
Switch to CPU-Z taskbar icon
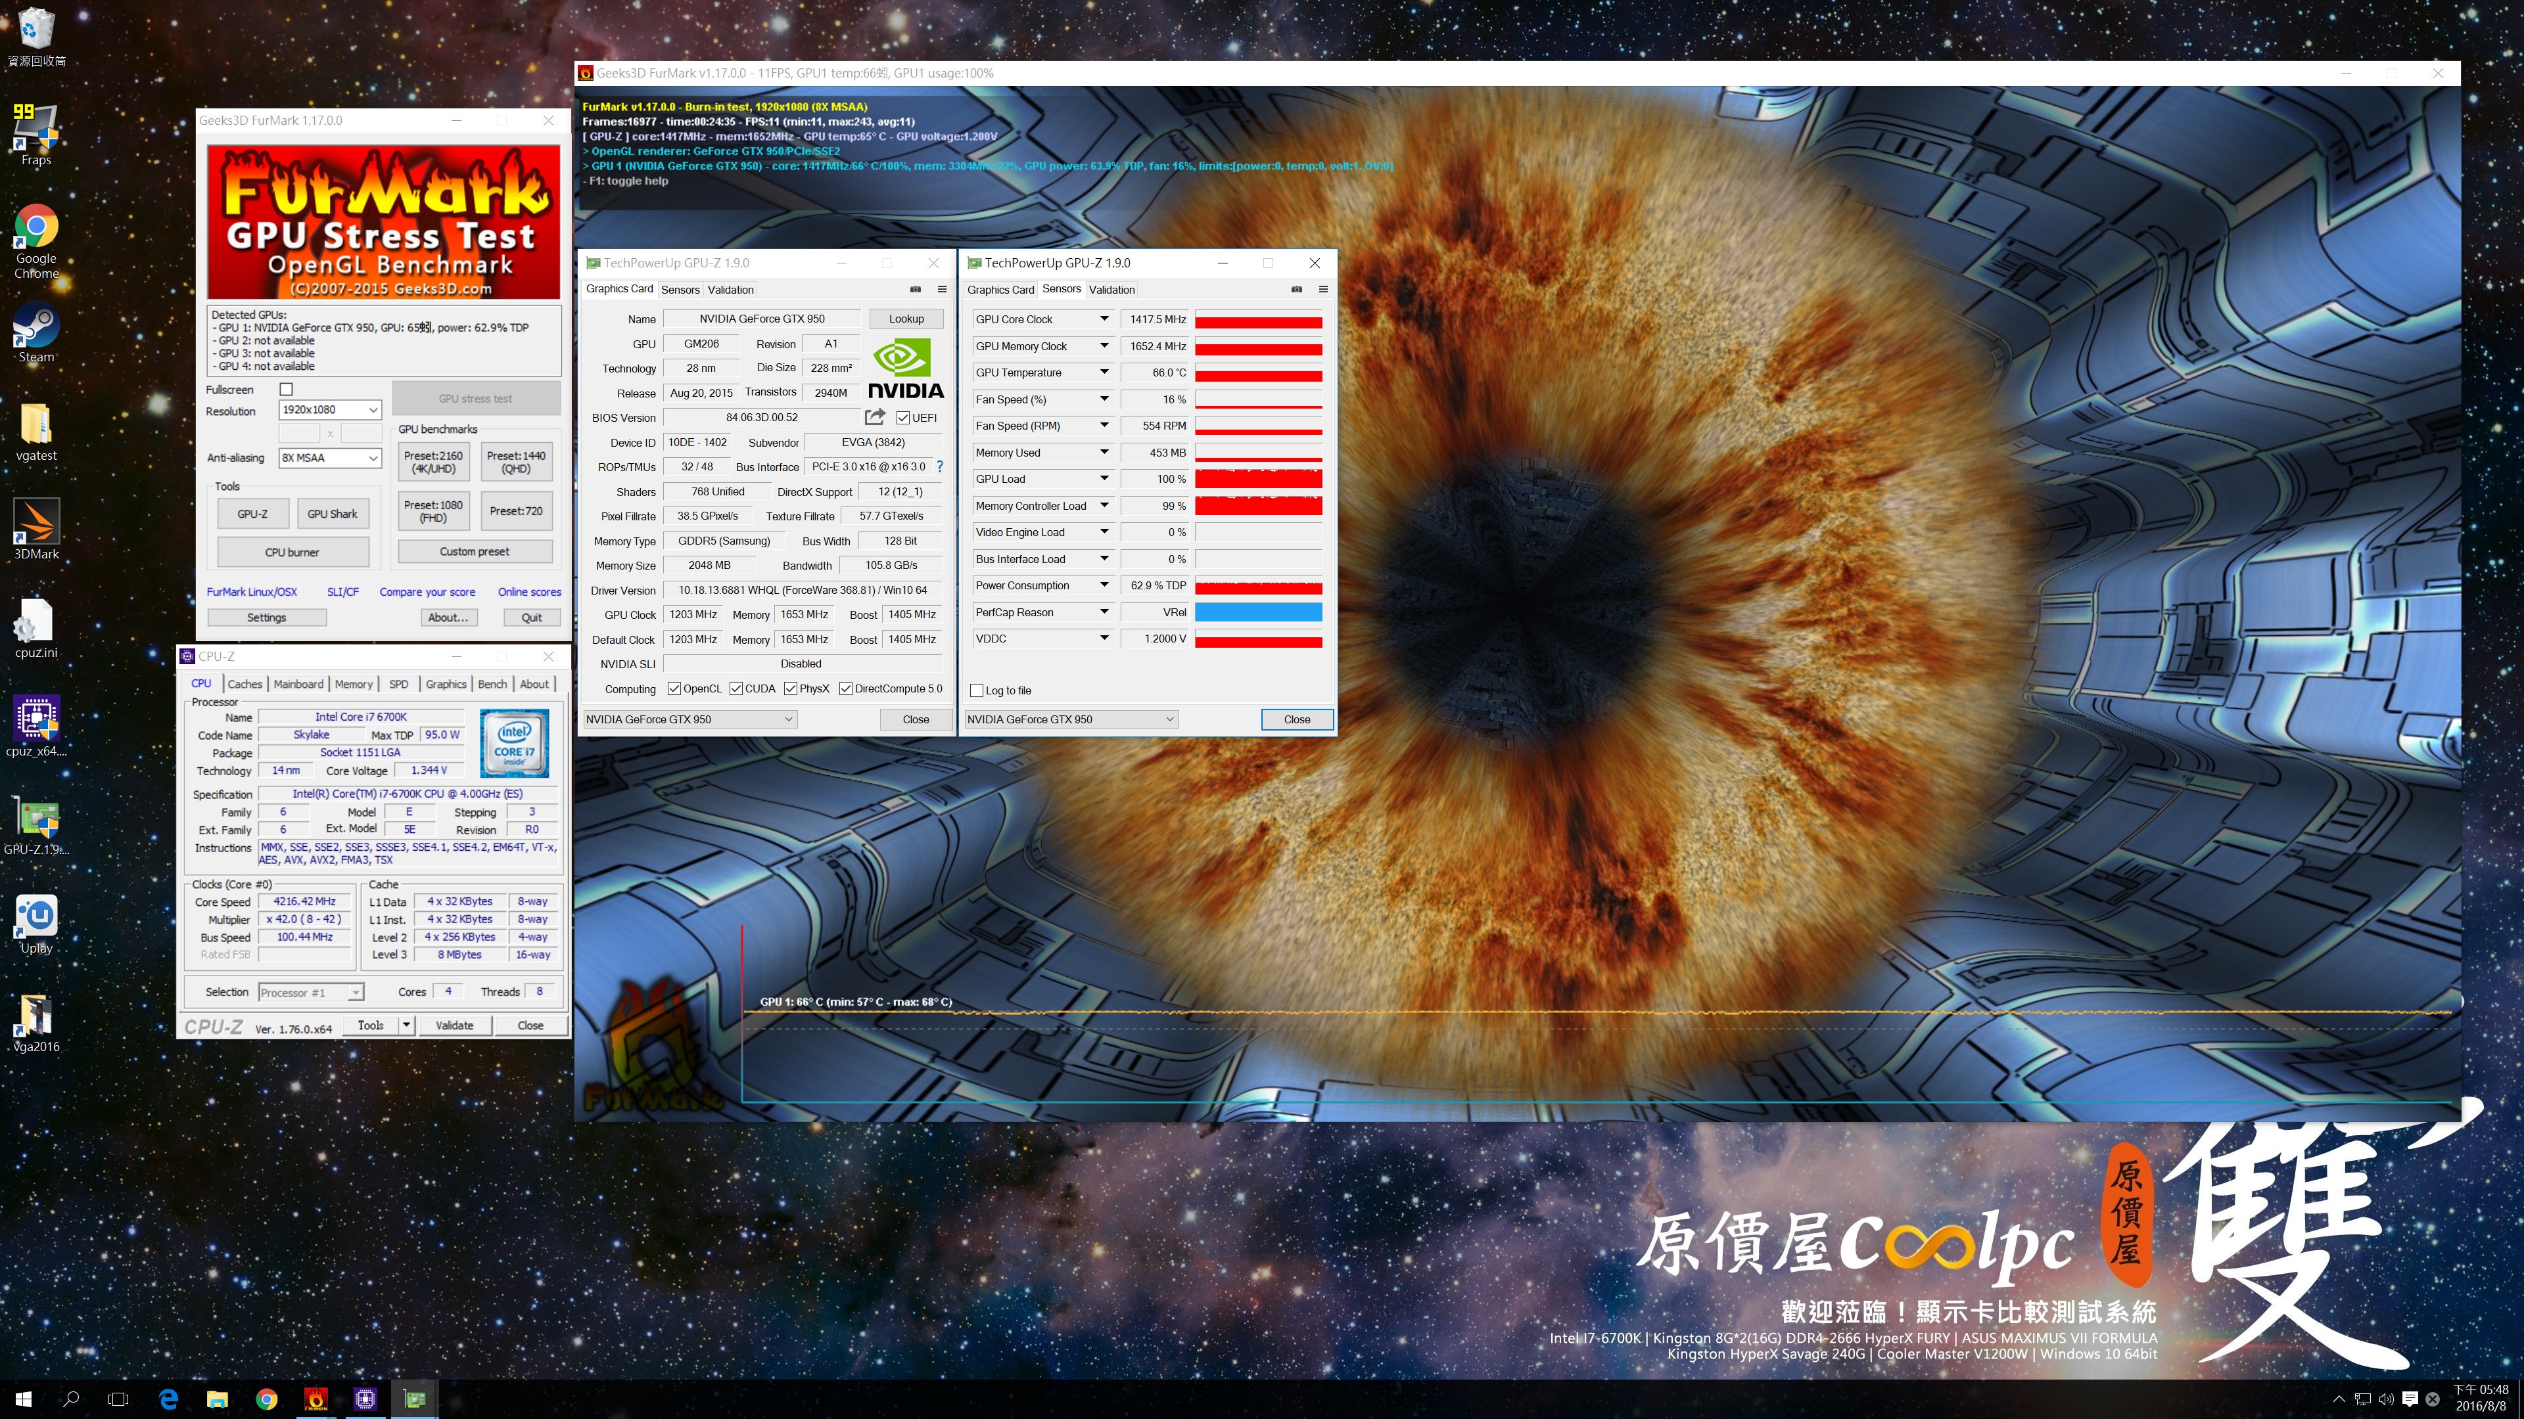[365, 1399]
